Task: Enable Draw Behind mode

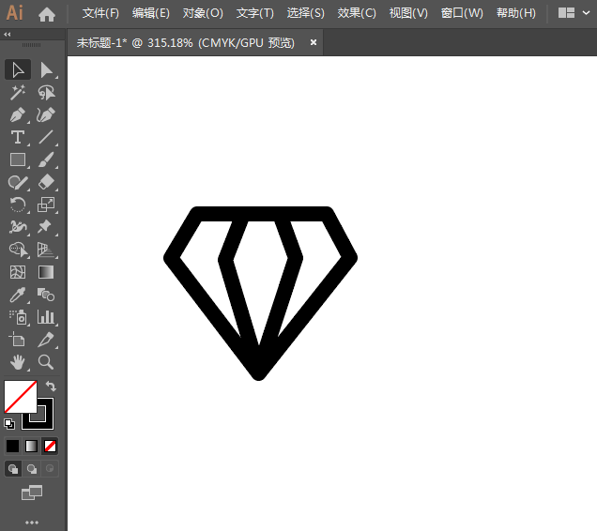Action: coord(32,468)
